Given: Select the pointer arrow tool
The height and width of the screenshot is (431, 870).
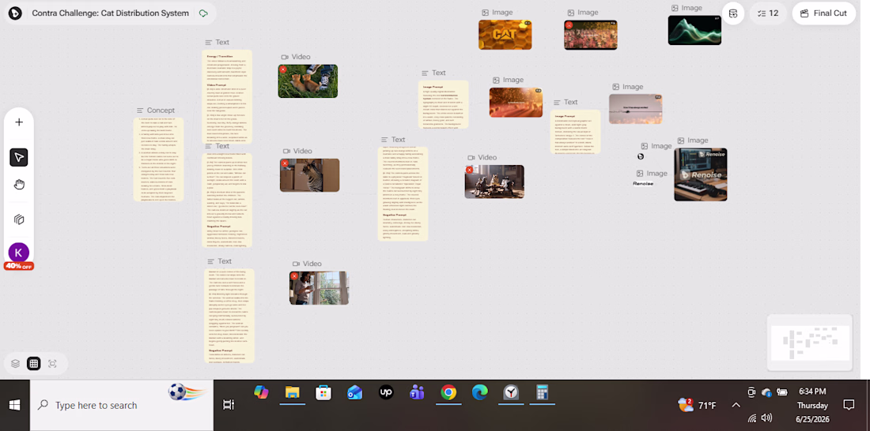Looking at the screenshot, I should pos(19,157).
